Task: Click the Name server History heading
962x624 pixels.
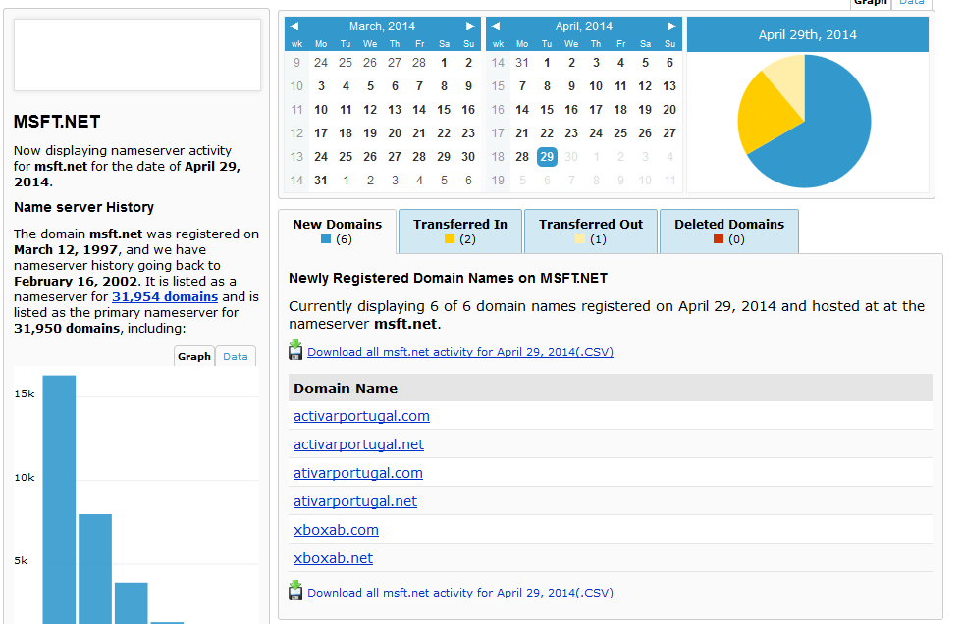Action: click(x=84, y=207)
